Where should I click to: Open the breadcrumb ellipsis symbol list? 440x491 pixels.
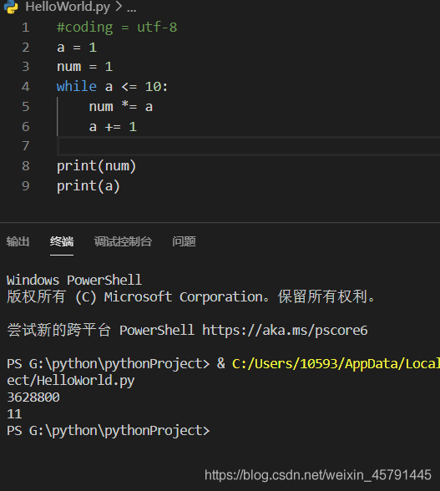pos(132,8)
